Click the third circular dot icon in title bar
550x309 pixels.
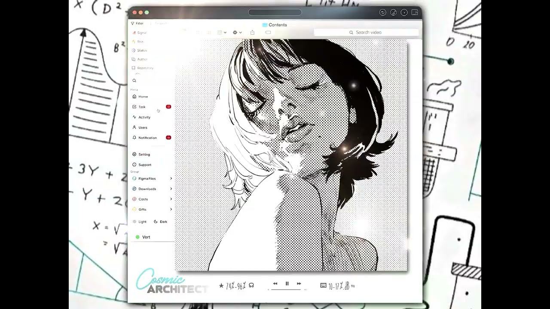pos(404,12)
